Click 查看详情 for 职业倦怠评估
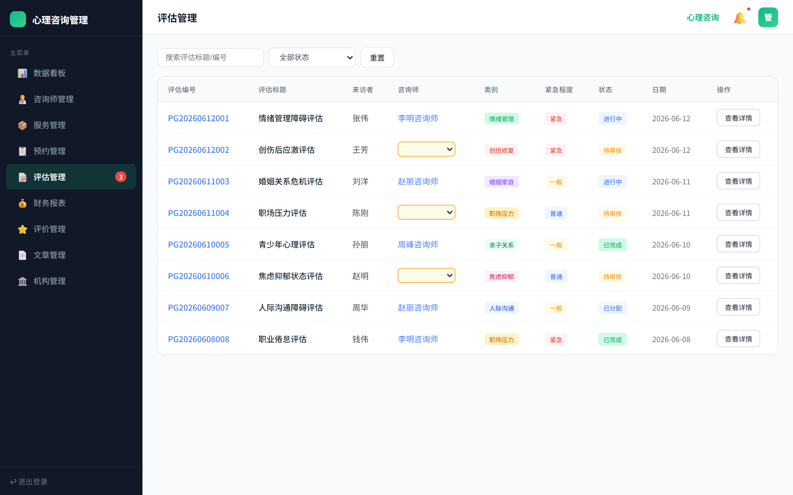 tap(738, 339)
